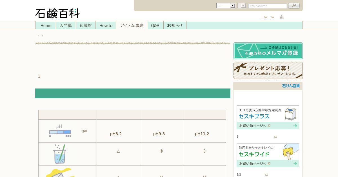
Task: Click the メルマガ登録 banner
Action: (x=268, y=51)
